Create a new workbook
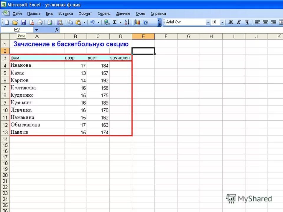Image resolution: width=283 pixels, height=212 pixels. (x=7, y=22)
